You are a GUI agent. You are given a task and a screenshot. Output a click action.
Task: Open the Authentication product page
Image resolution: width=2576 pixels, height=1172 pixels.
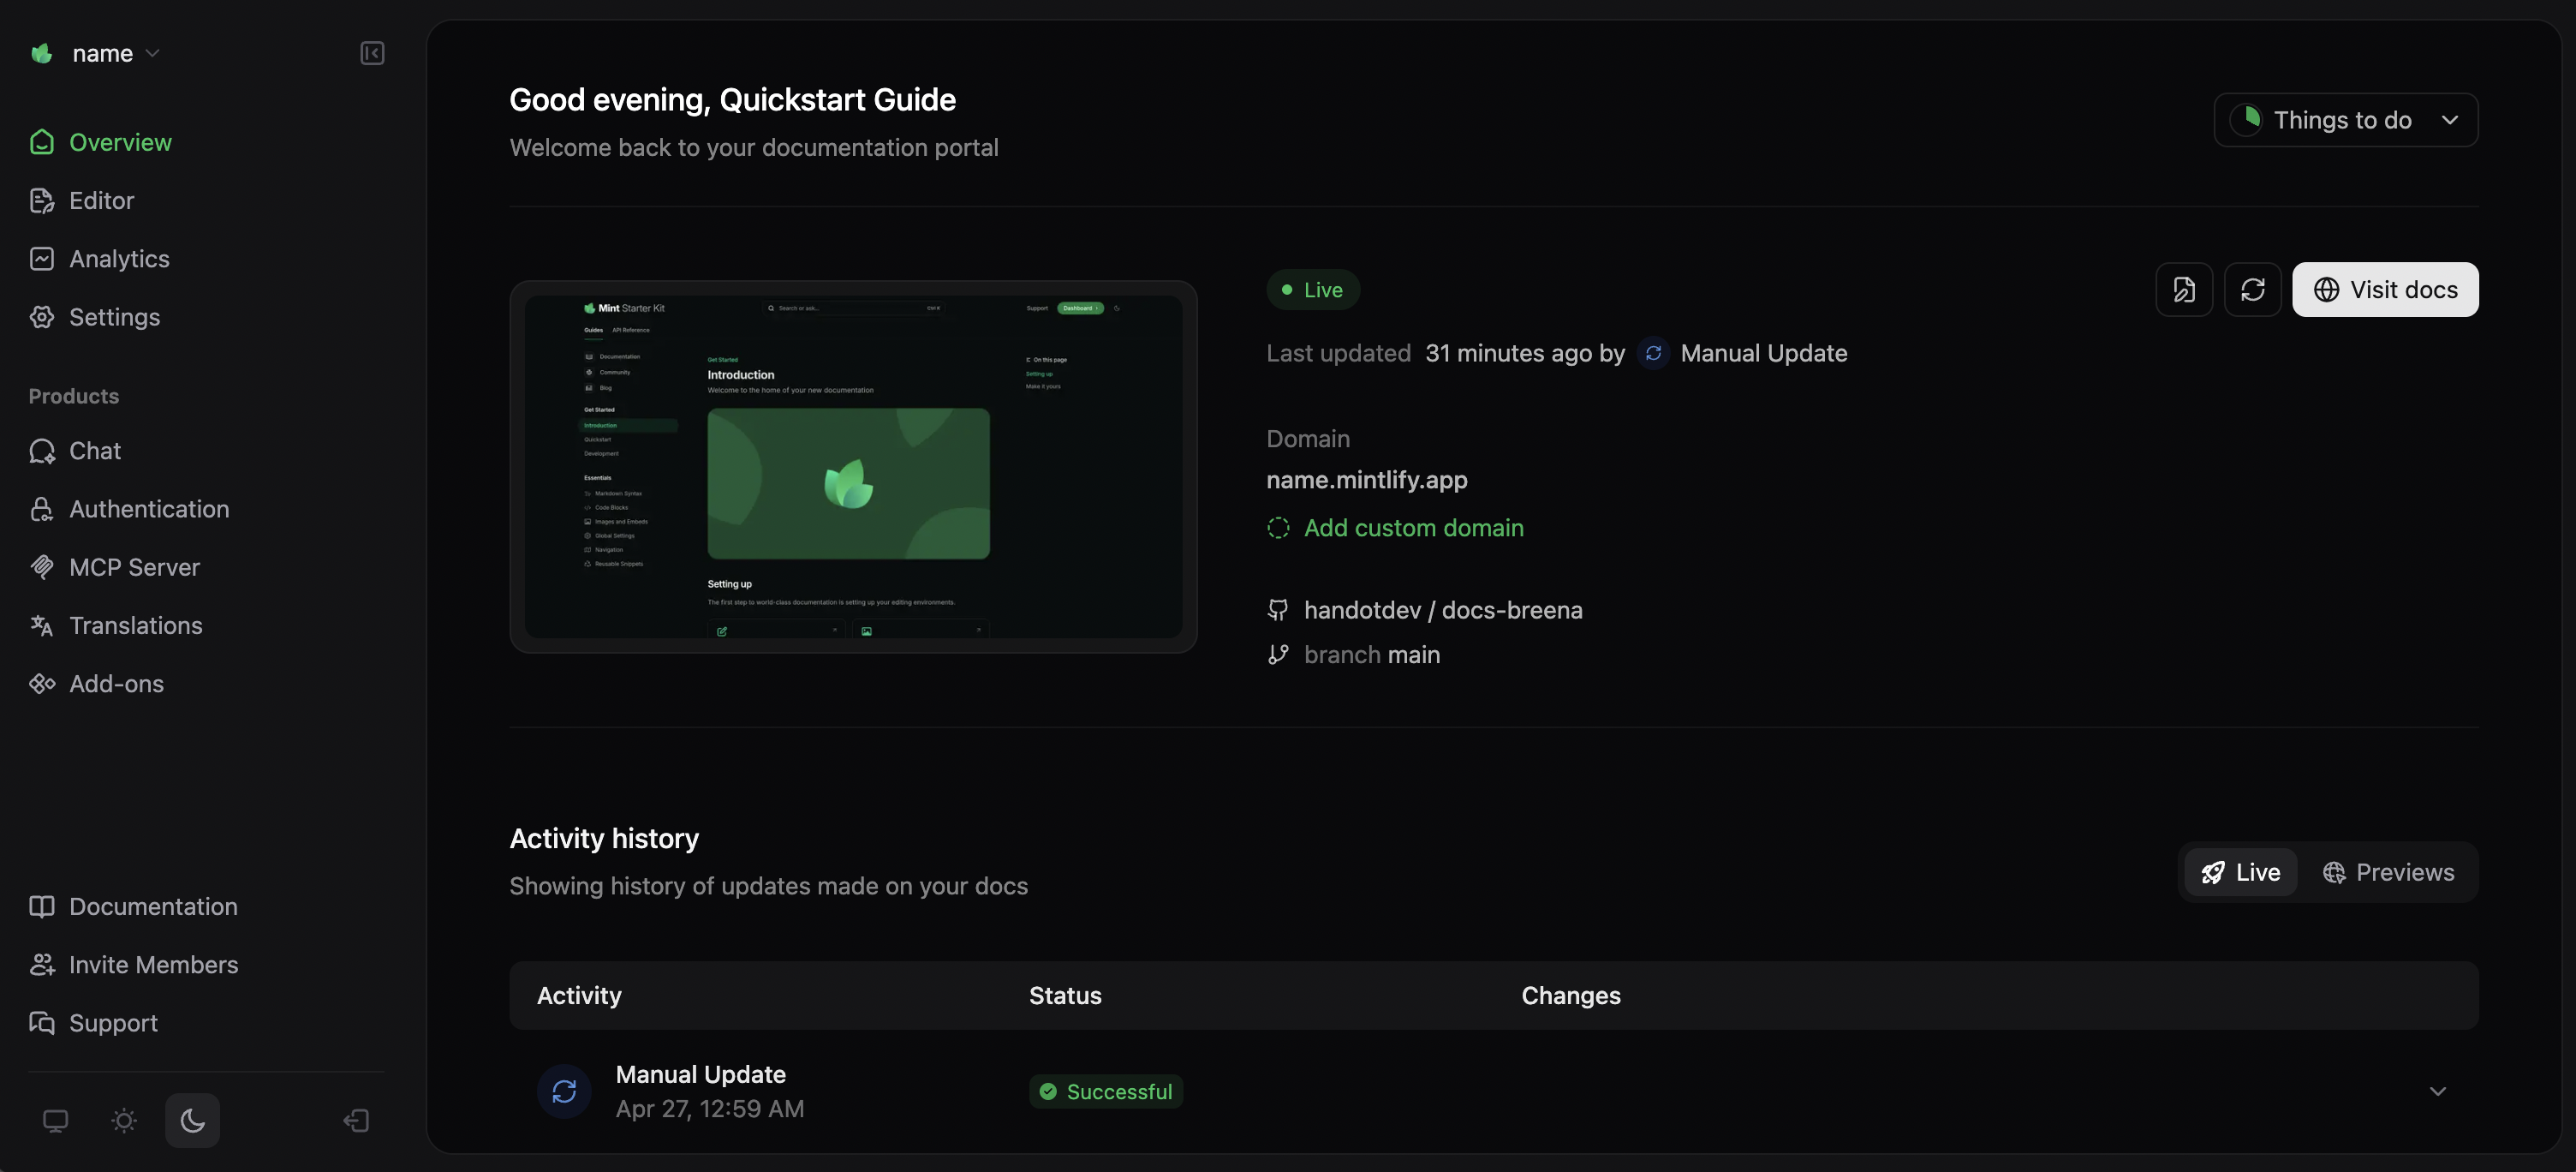pos(148,509)
